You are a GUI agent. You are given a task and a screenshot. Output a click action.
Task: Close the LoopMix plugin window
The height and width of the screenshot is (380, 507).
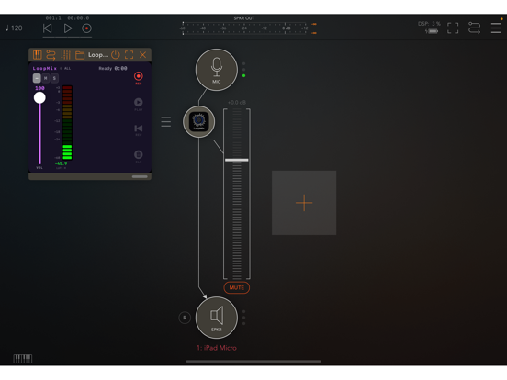pyautogui.click(x=143, y=55)
